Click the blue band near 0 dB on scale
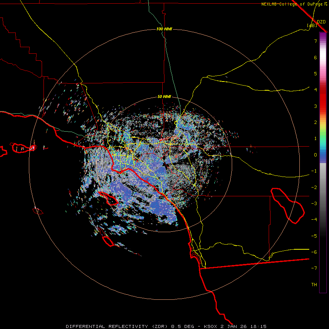The image size is (329, 329). [323, 156]
